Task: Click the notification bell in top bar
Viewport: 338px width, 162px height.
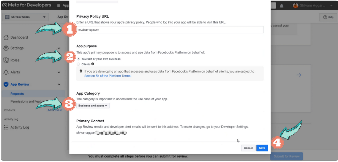Action: (281, 6)
